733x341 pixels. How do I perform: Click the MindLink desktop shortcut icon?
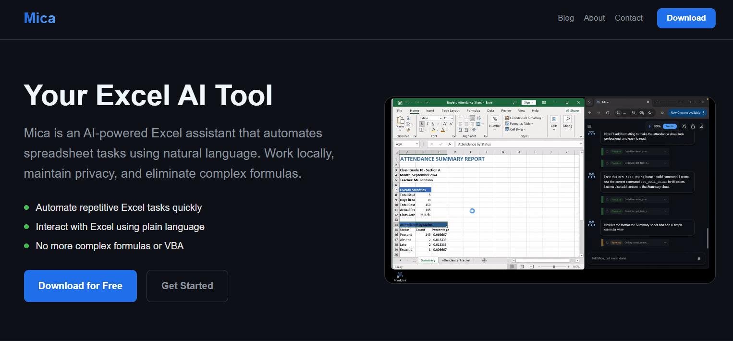point(400,276)
